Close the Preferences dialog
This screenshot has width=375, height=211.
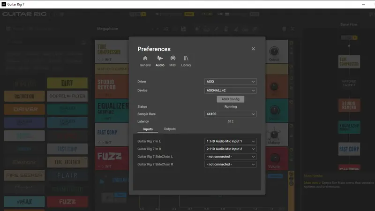point(253,49)
